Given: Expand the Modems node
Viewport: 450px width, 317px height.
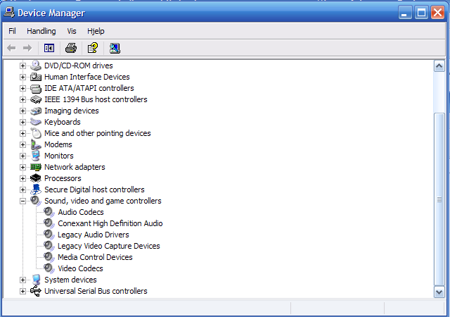Looking at the screenshot, I should [x=22, y=144].
